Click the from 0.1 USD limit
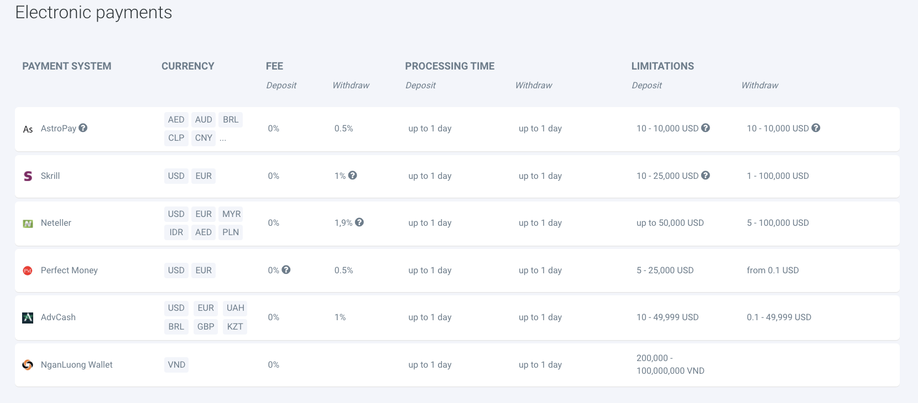 pyautogui.click(x=773, y=271)
